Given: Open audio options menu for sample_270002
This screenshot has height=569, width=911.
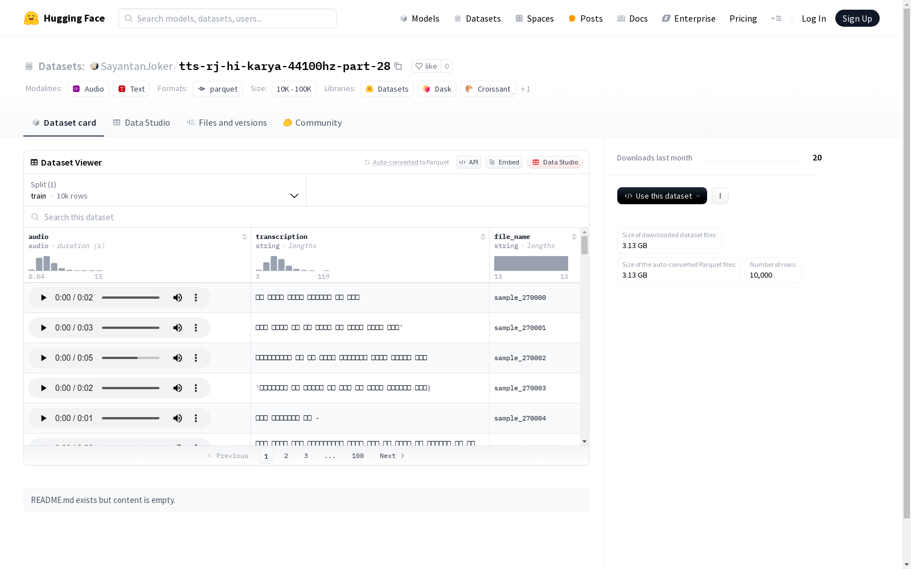Looking at the screenshot, I should tap(196, 358).
